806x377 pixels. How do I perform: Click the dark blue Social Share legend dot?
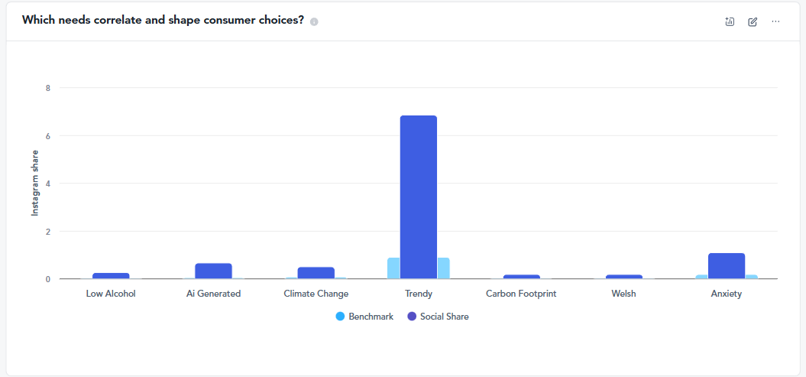pos(412,316)
